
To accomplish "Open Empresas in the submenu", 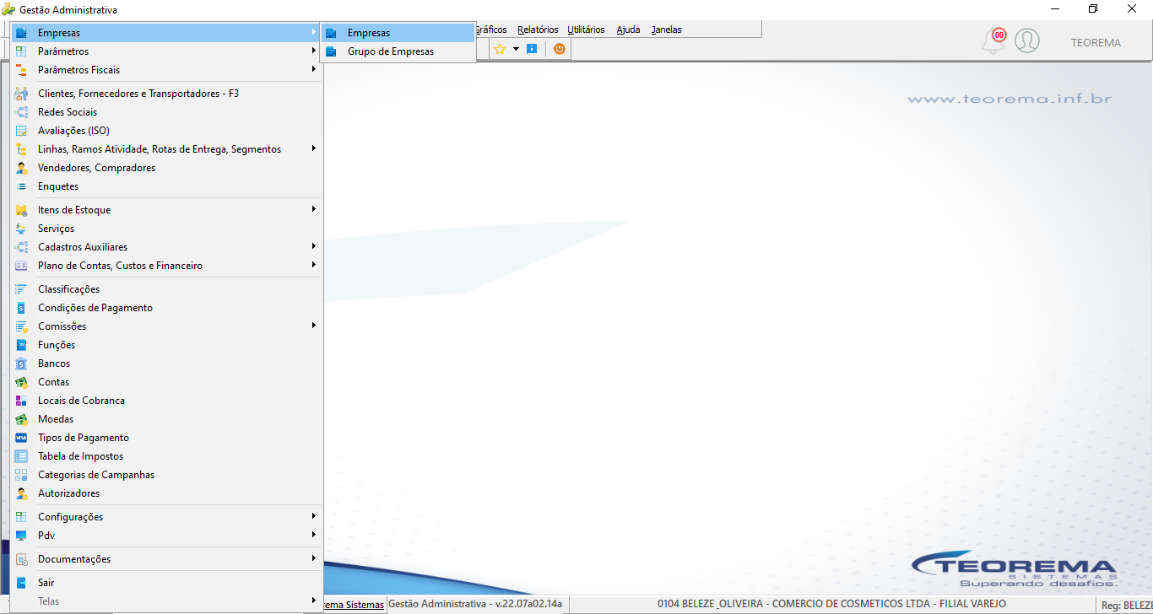I will click(398, 33).
